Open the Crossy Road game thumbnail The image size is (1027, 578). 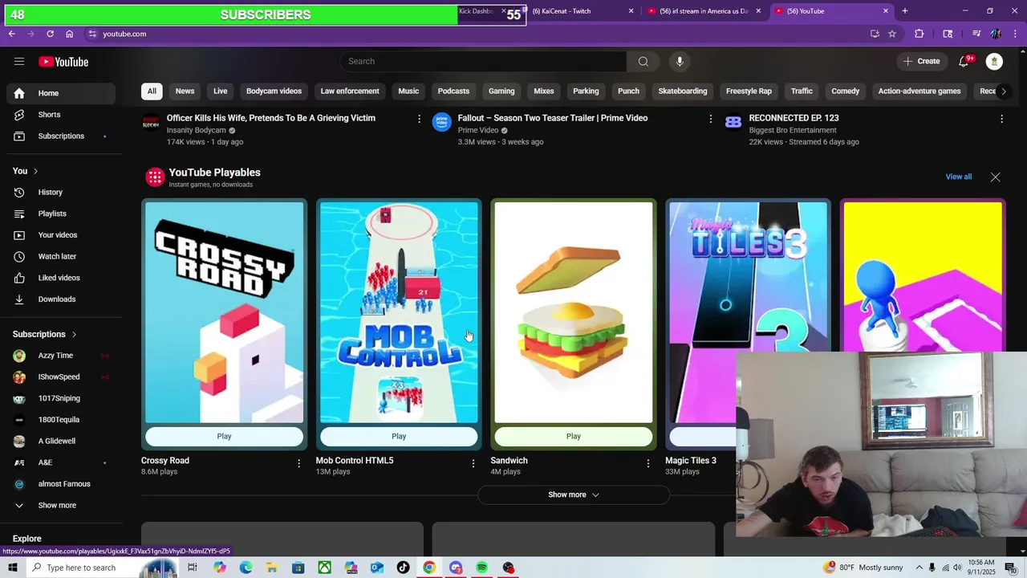(224, 312)
